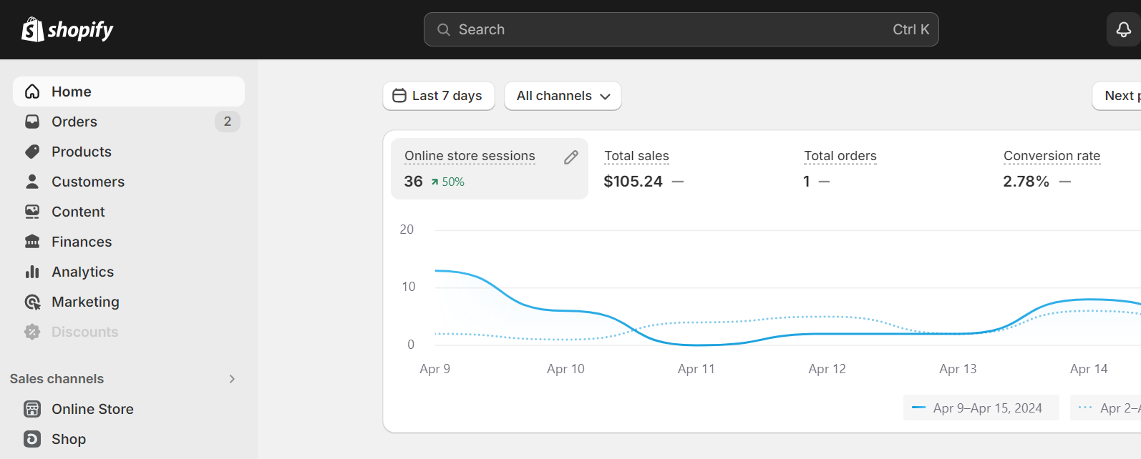
Task: Go to Customers in the sidebar
Action: (x=87, y=182)
